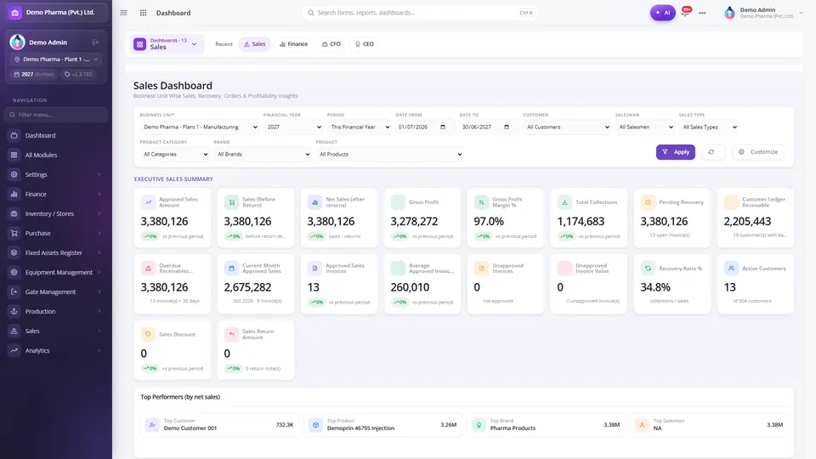This screenshot has height=459, width=816.
Task: Open the Product dropdown
Action: pos(389,154)
